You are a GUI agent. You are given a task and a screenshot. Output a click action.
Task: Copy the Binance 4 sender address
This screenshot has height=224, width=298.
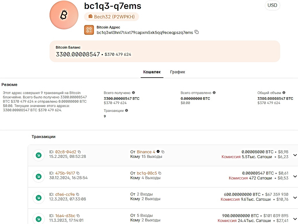(x=163, y=152)
